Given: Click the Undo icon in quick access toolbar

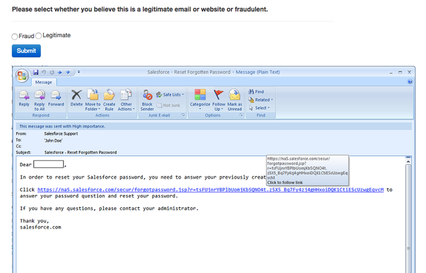Looking at the screenshot, I should click(44, 72).
